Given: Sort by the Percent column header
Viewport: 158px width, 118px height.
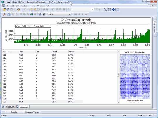Looking at the screenshot, I should point(75,52).
